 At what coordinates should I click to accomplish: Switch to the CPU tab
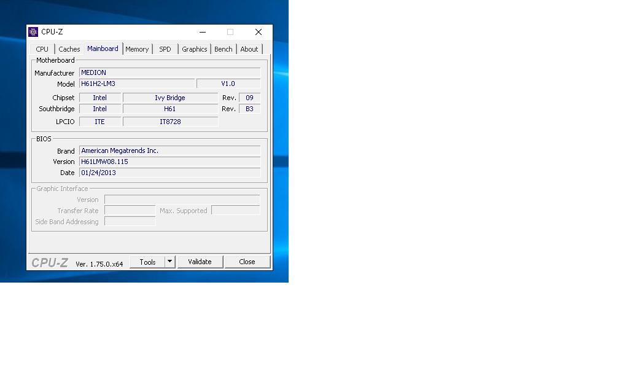point(42,49)
